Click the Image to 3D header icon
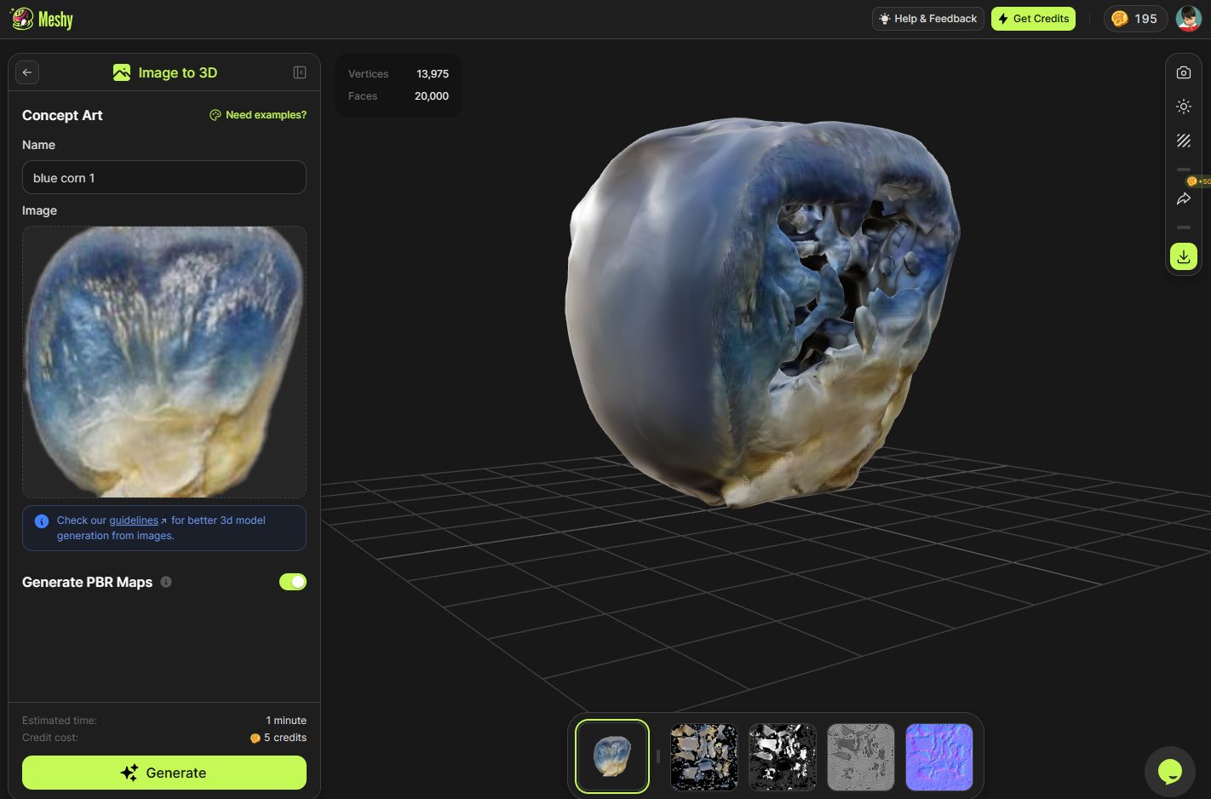This screenshot has height=799, width=1211. click(122, 72)
